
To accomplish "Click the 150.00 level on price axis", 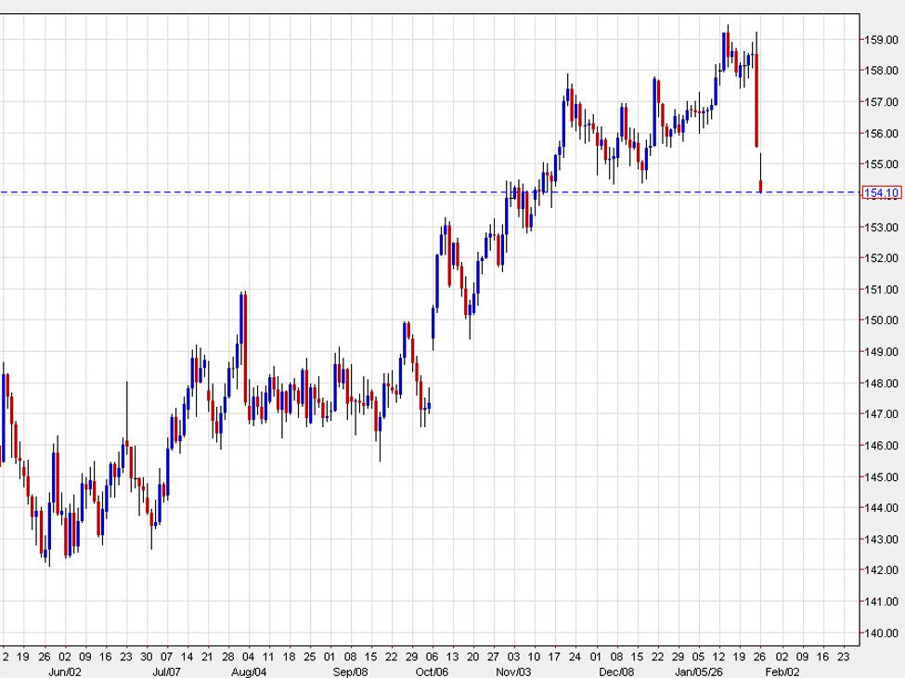I will tap(881, 320).
